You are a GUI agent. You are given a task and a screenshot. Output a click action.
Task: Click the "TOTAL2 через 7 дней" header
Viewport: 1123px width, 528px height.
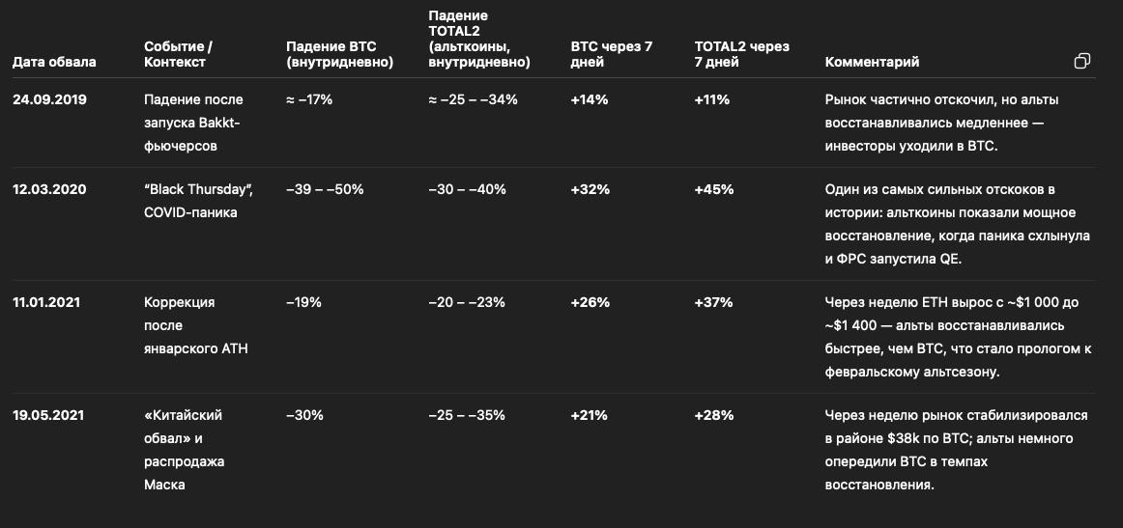tap(741, 54)
